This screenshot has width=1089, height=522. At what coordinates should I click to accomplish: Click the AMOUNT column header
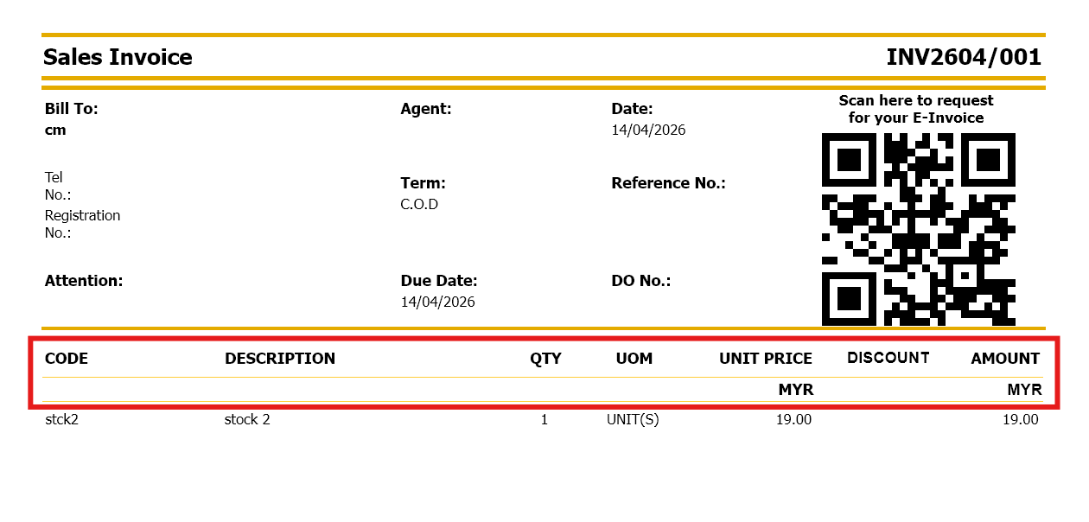pyautogui.click(x=1005, y=359)
